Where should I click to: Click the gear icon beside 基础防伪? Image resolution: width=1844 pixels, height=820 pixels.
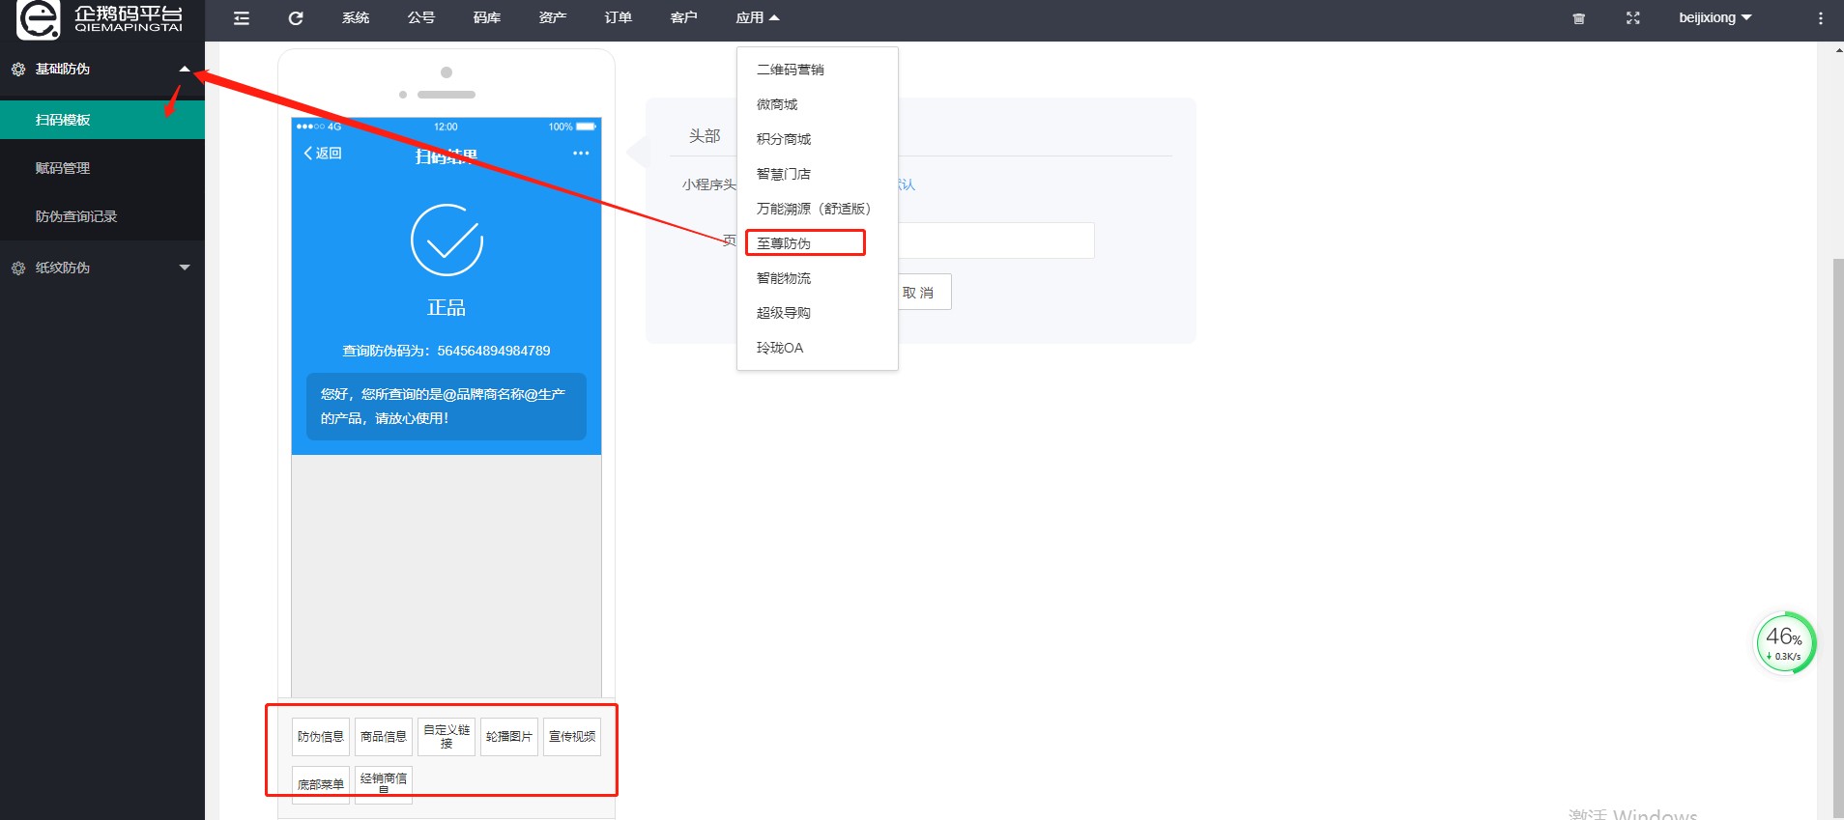[18, 70]
